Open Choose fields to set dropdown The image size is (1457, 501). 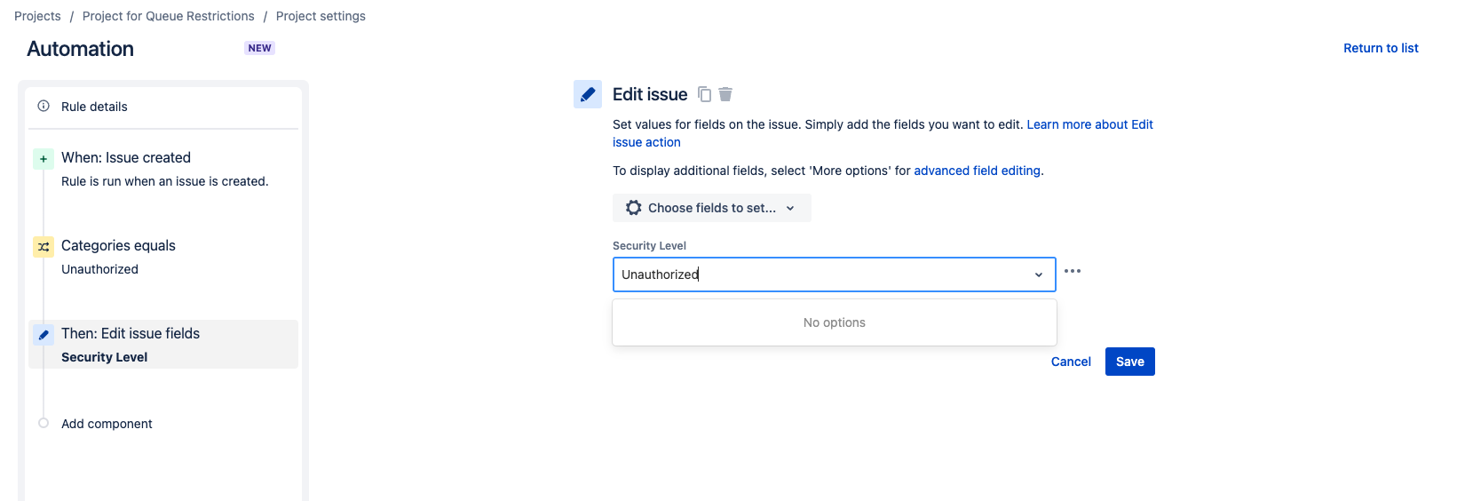click(x=711, y=208)
